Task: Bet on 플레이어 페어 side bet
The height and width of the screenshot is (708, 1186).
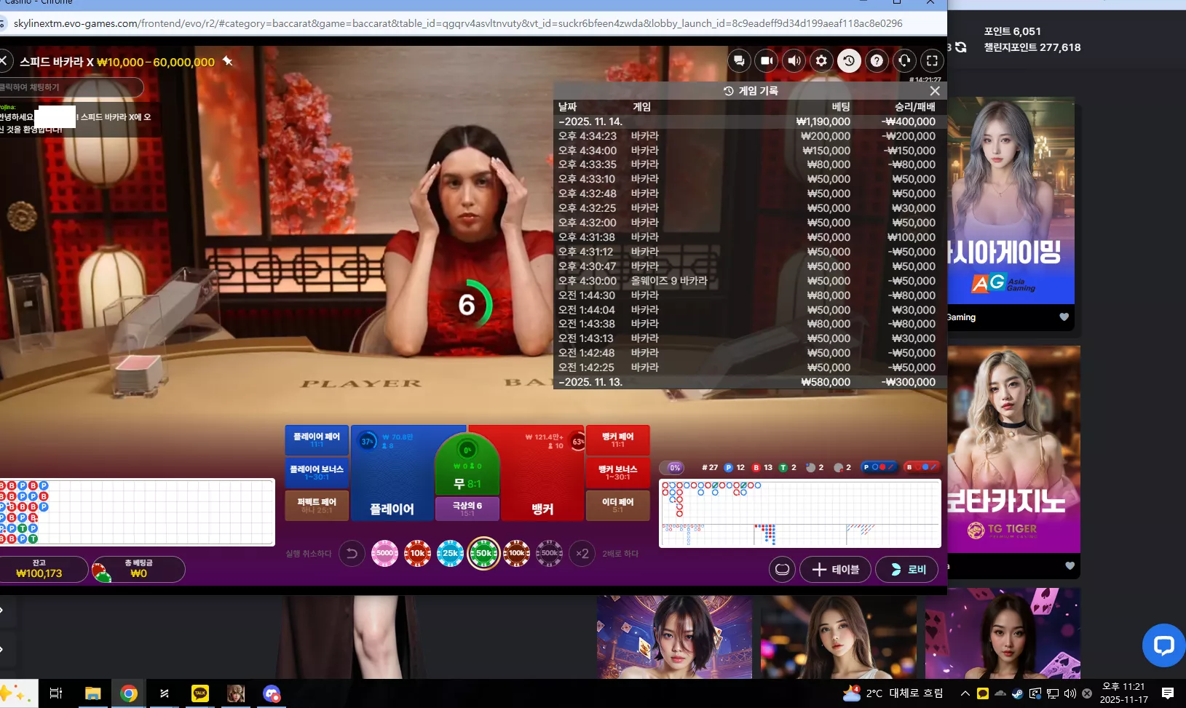Action: coord(317,440)
